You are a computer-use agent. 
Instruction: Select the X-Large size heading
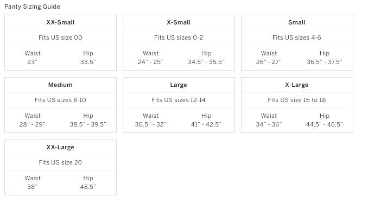point(297,85)
